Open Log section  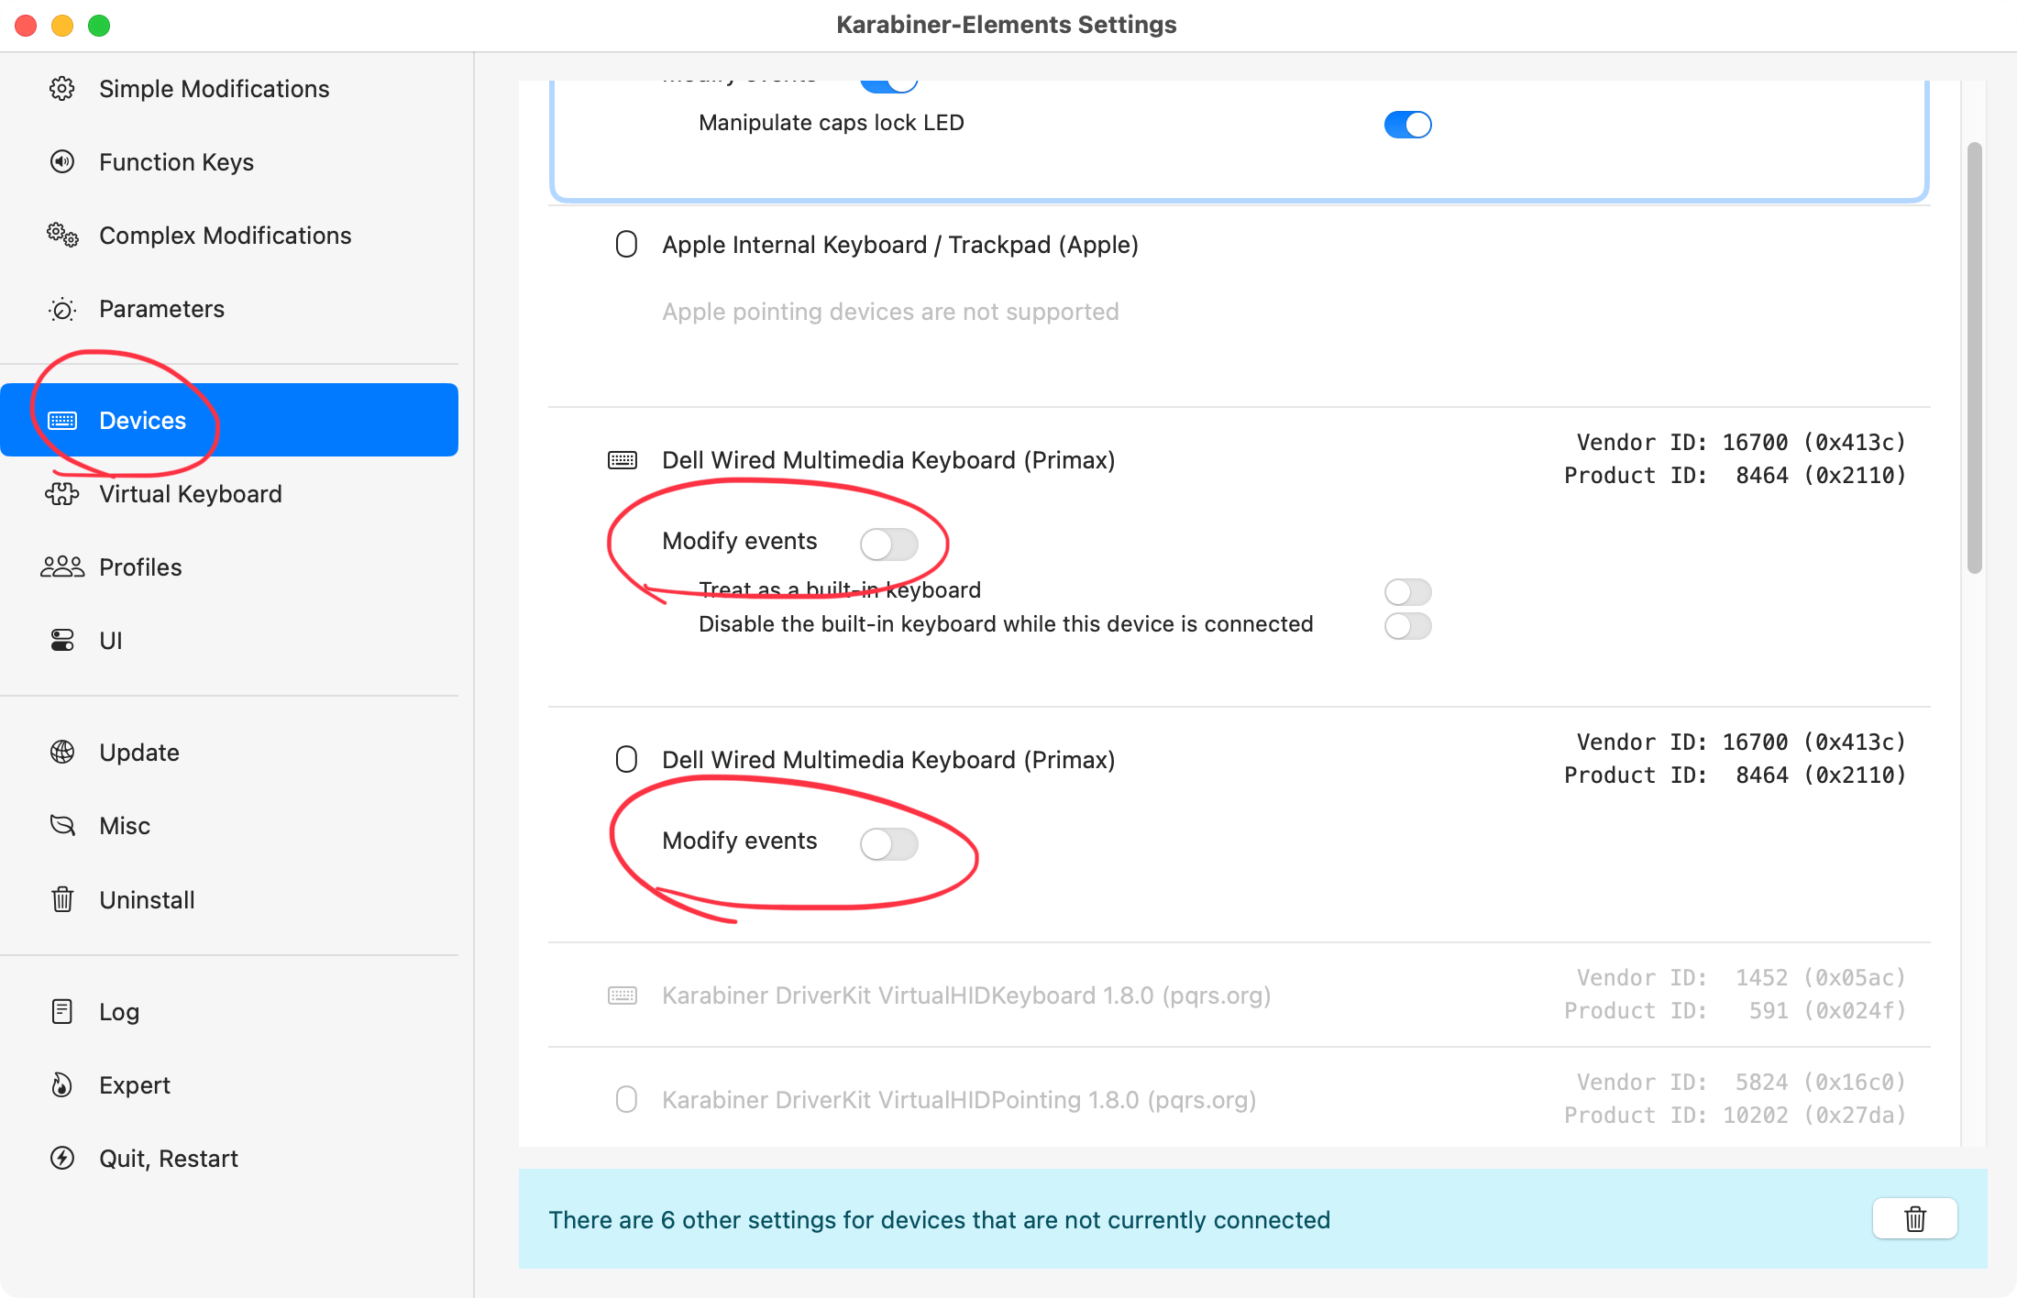(x=229, y=1011)
